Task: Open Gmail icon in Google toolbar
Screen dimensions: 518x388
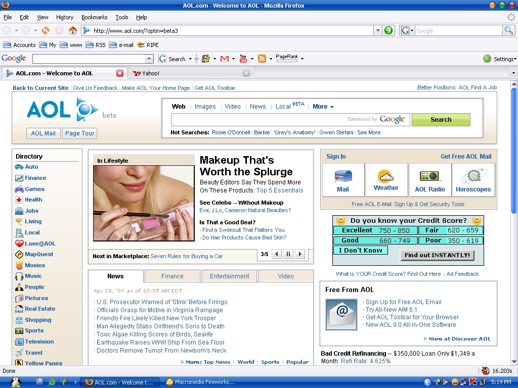Action: tap(225, 59)
